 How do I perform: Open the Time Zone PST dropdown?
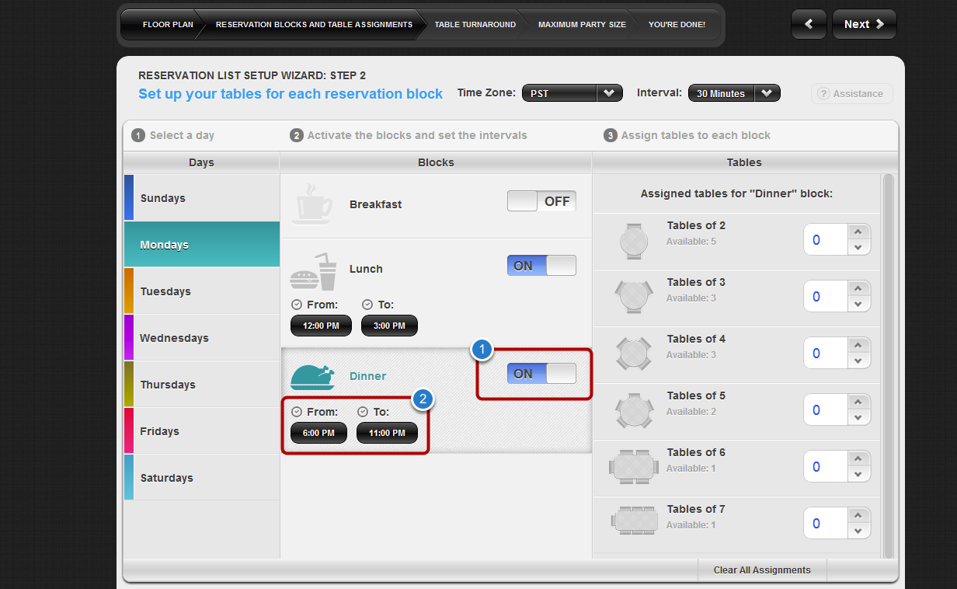pyautogui.click(x=572, y=93)
